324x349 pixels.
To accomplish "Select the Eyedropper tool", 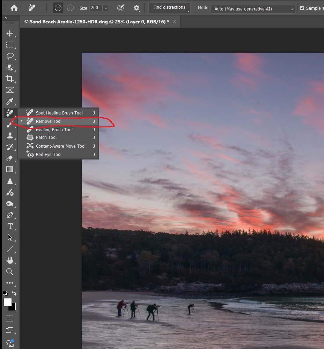I will coord(10,102).
